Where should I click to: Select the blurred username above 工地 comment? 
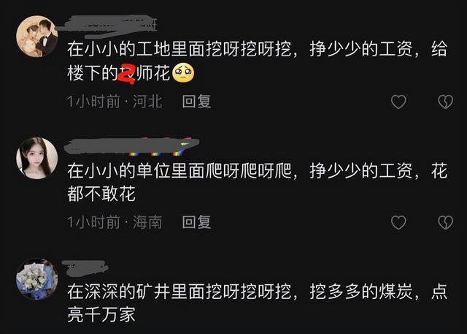click(107, 26)
